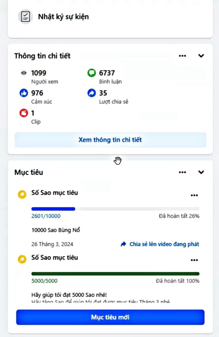Click the blue thumbs-up Cảm xúc icon
The image size is (219, 337).
click(x=23, y=93)
